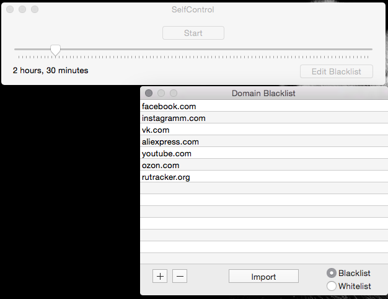Click the Edit Blacklist button
The image size is (388, 299).
click(x=337, y=71)
